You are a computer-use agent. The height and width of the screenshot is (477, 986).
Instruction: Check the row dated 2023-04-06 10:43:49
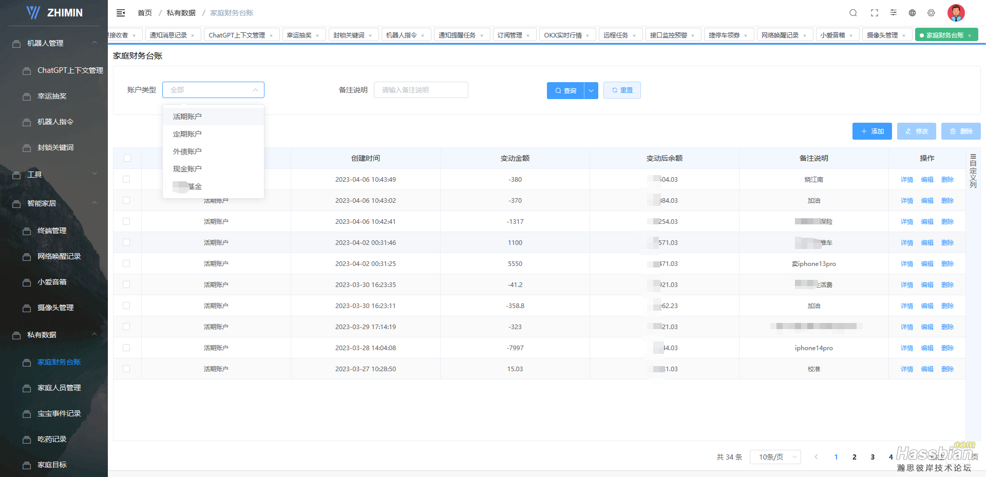[126, 179]
